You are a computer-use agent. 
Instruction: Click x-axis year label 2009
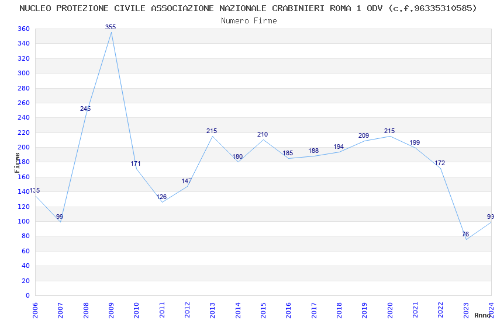(x=111, y=310)
